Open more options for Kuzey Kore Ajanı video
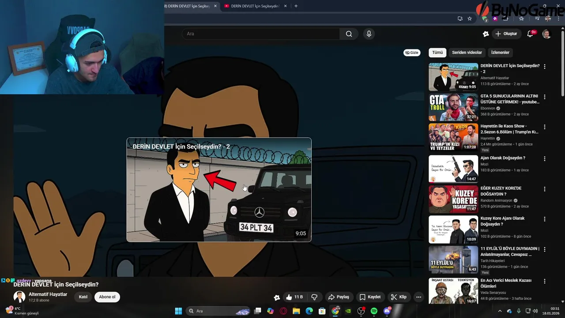The width and height of the screenshot is (565, 318). point(545,219)
